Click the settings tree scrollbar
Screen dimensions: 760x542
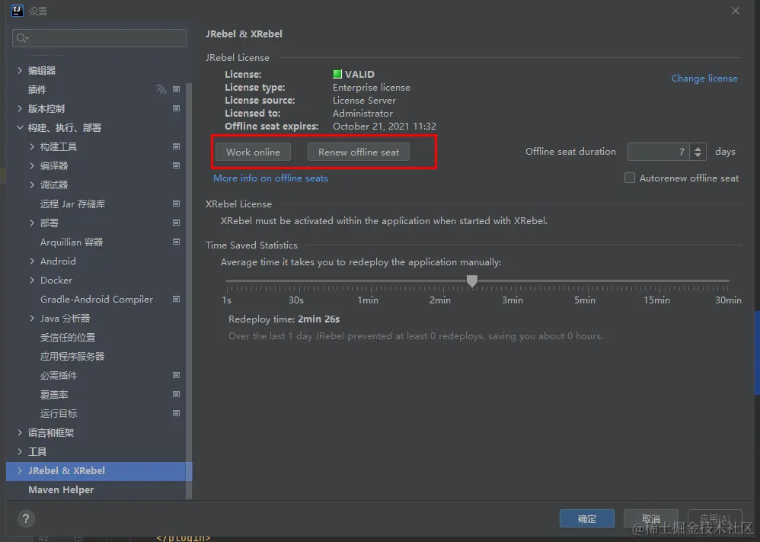(x=189, y=291)
